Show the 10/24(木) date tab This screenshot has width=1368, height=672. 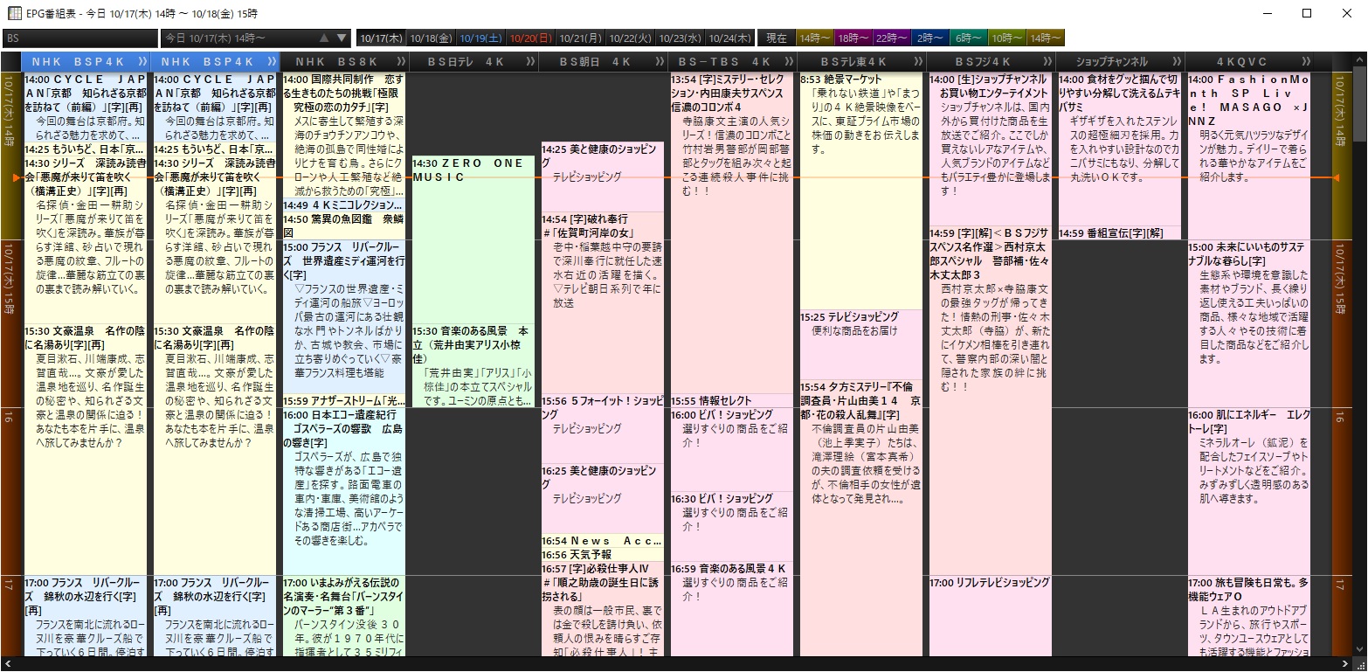tap(729, 38)
